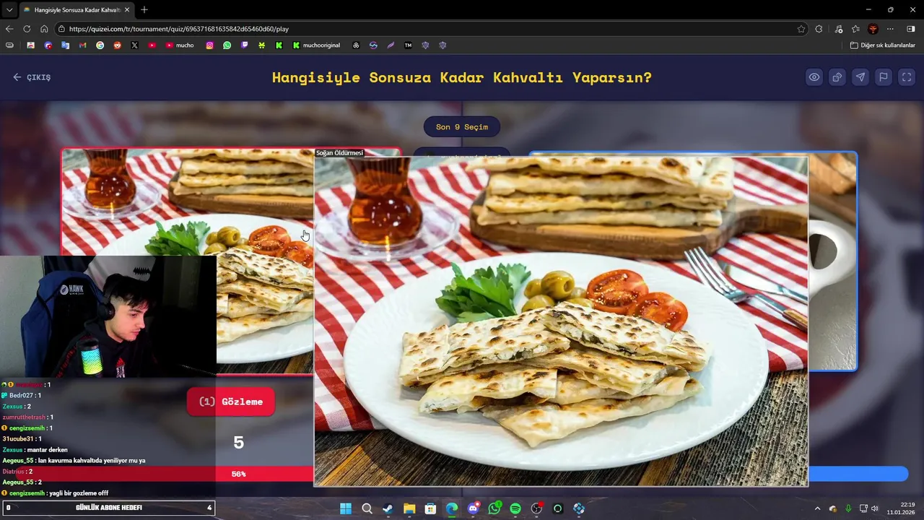This screenshot has width=924, height=520.
Task: Open the browser profile avatar
Action: click(x=873, y=29)
